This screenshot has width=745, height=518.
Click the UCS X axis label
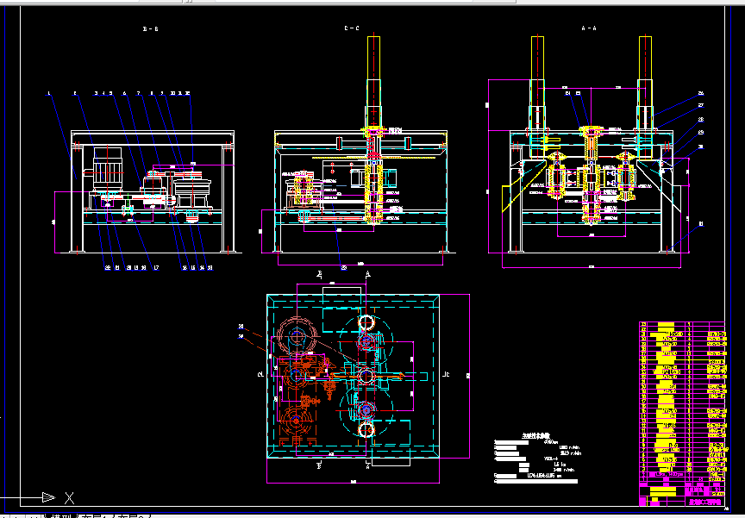(x=69, y=498)
